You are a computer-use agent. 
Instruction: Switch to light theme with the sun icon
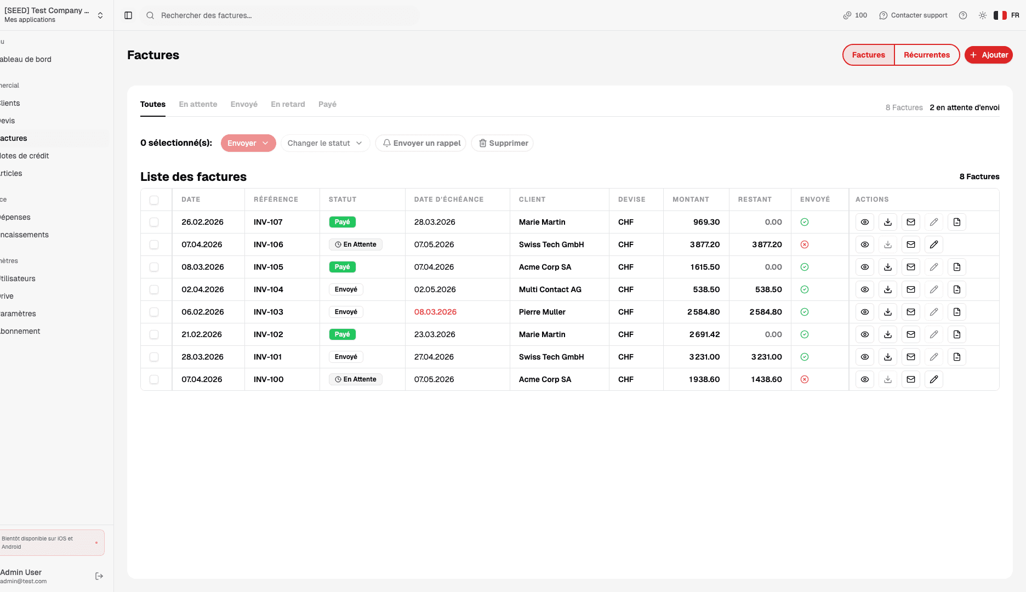click(x=982, y=15)
